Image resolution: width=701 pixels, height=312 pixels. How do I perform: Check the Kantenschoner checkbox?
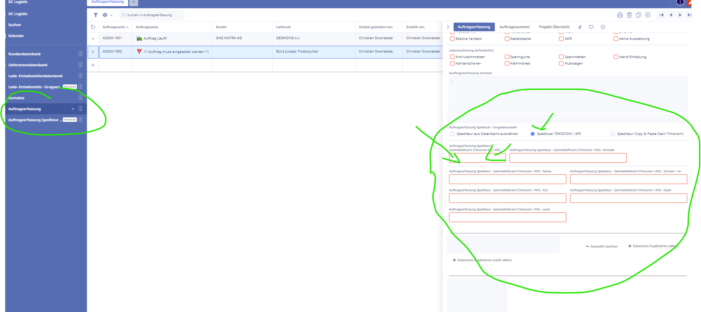(x=452, y=64)
